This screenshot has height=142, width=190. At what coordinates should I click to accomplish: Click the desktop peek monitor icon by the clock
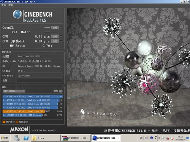coord(188,138)
